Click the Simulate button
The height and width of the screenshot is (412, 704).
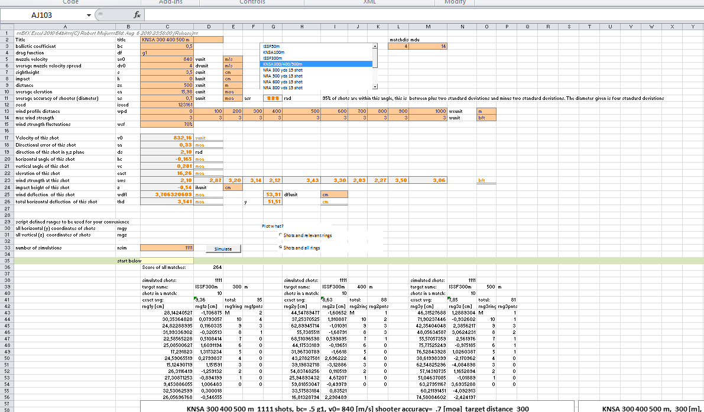point(223,249)
